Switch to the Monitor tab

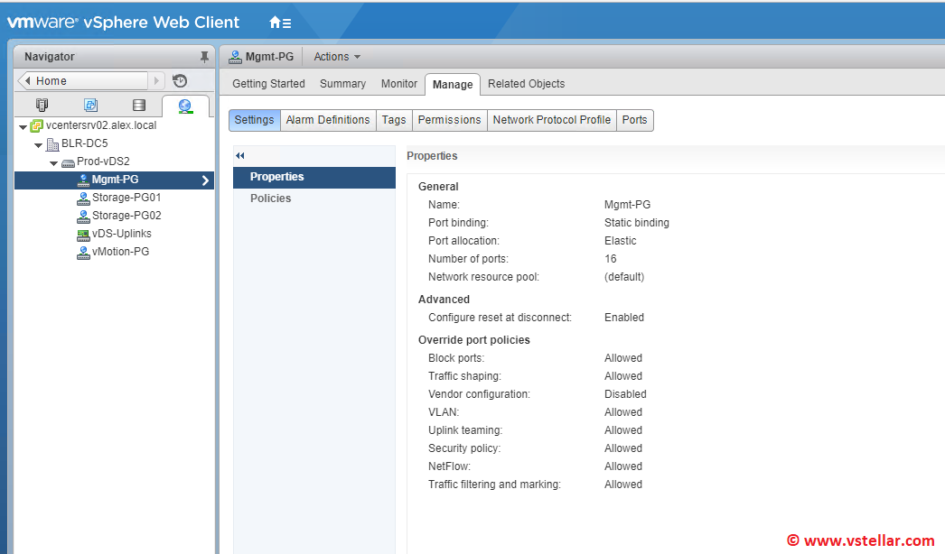(398, 84)
